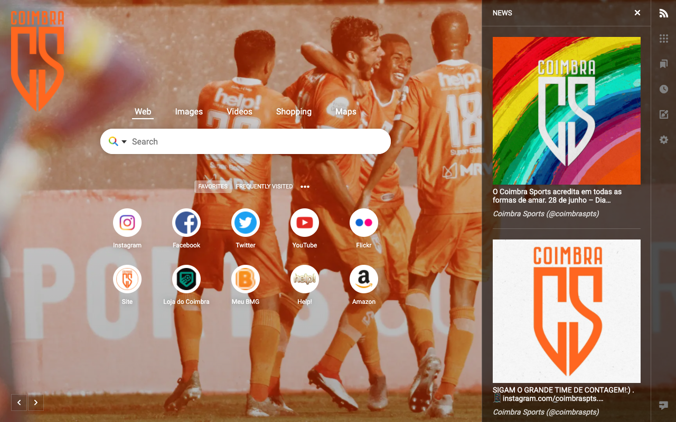Viewport: 676px width, 422px height.
Task: Open the settings gear sidebar icon
Action: 664,140
